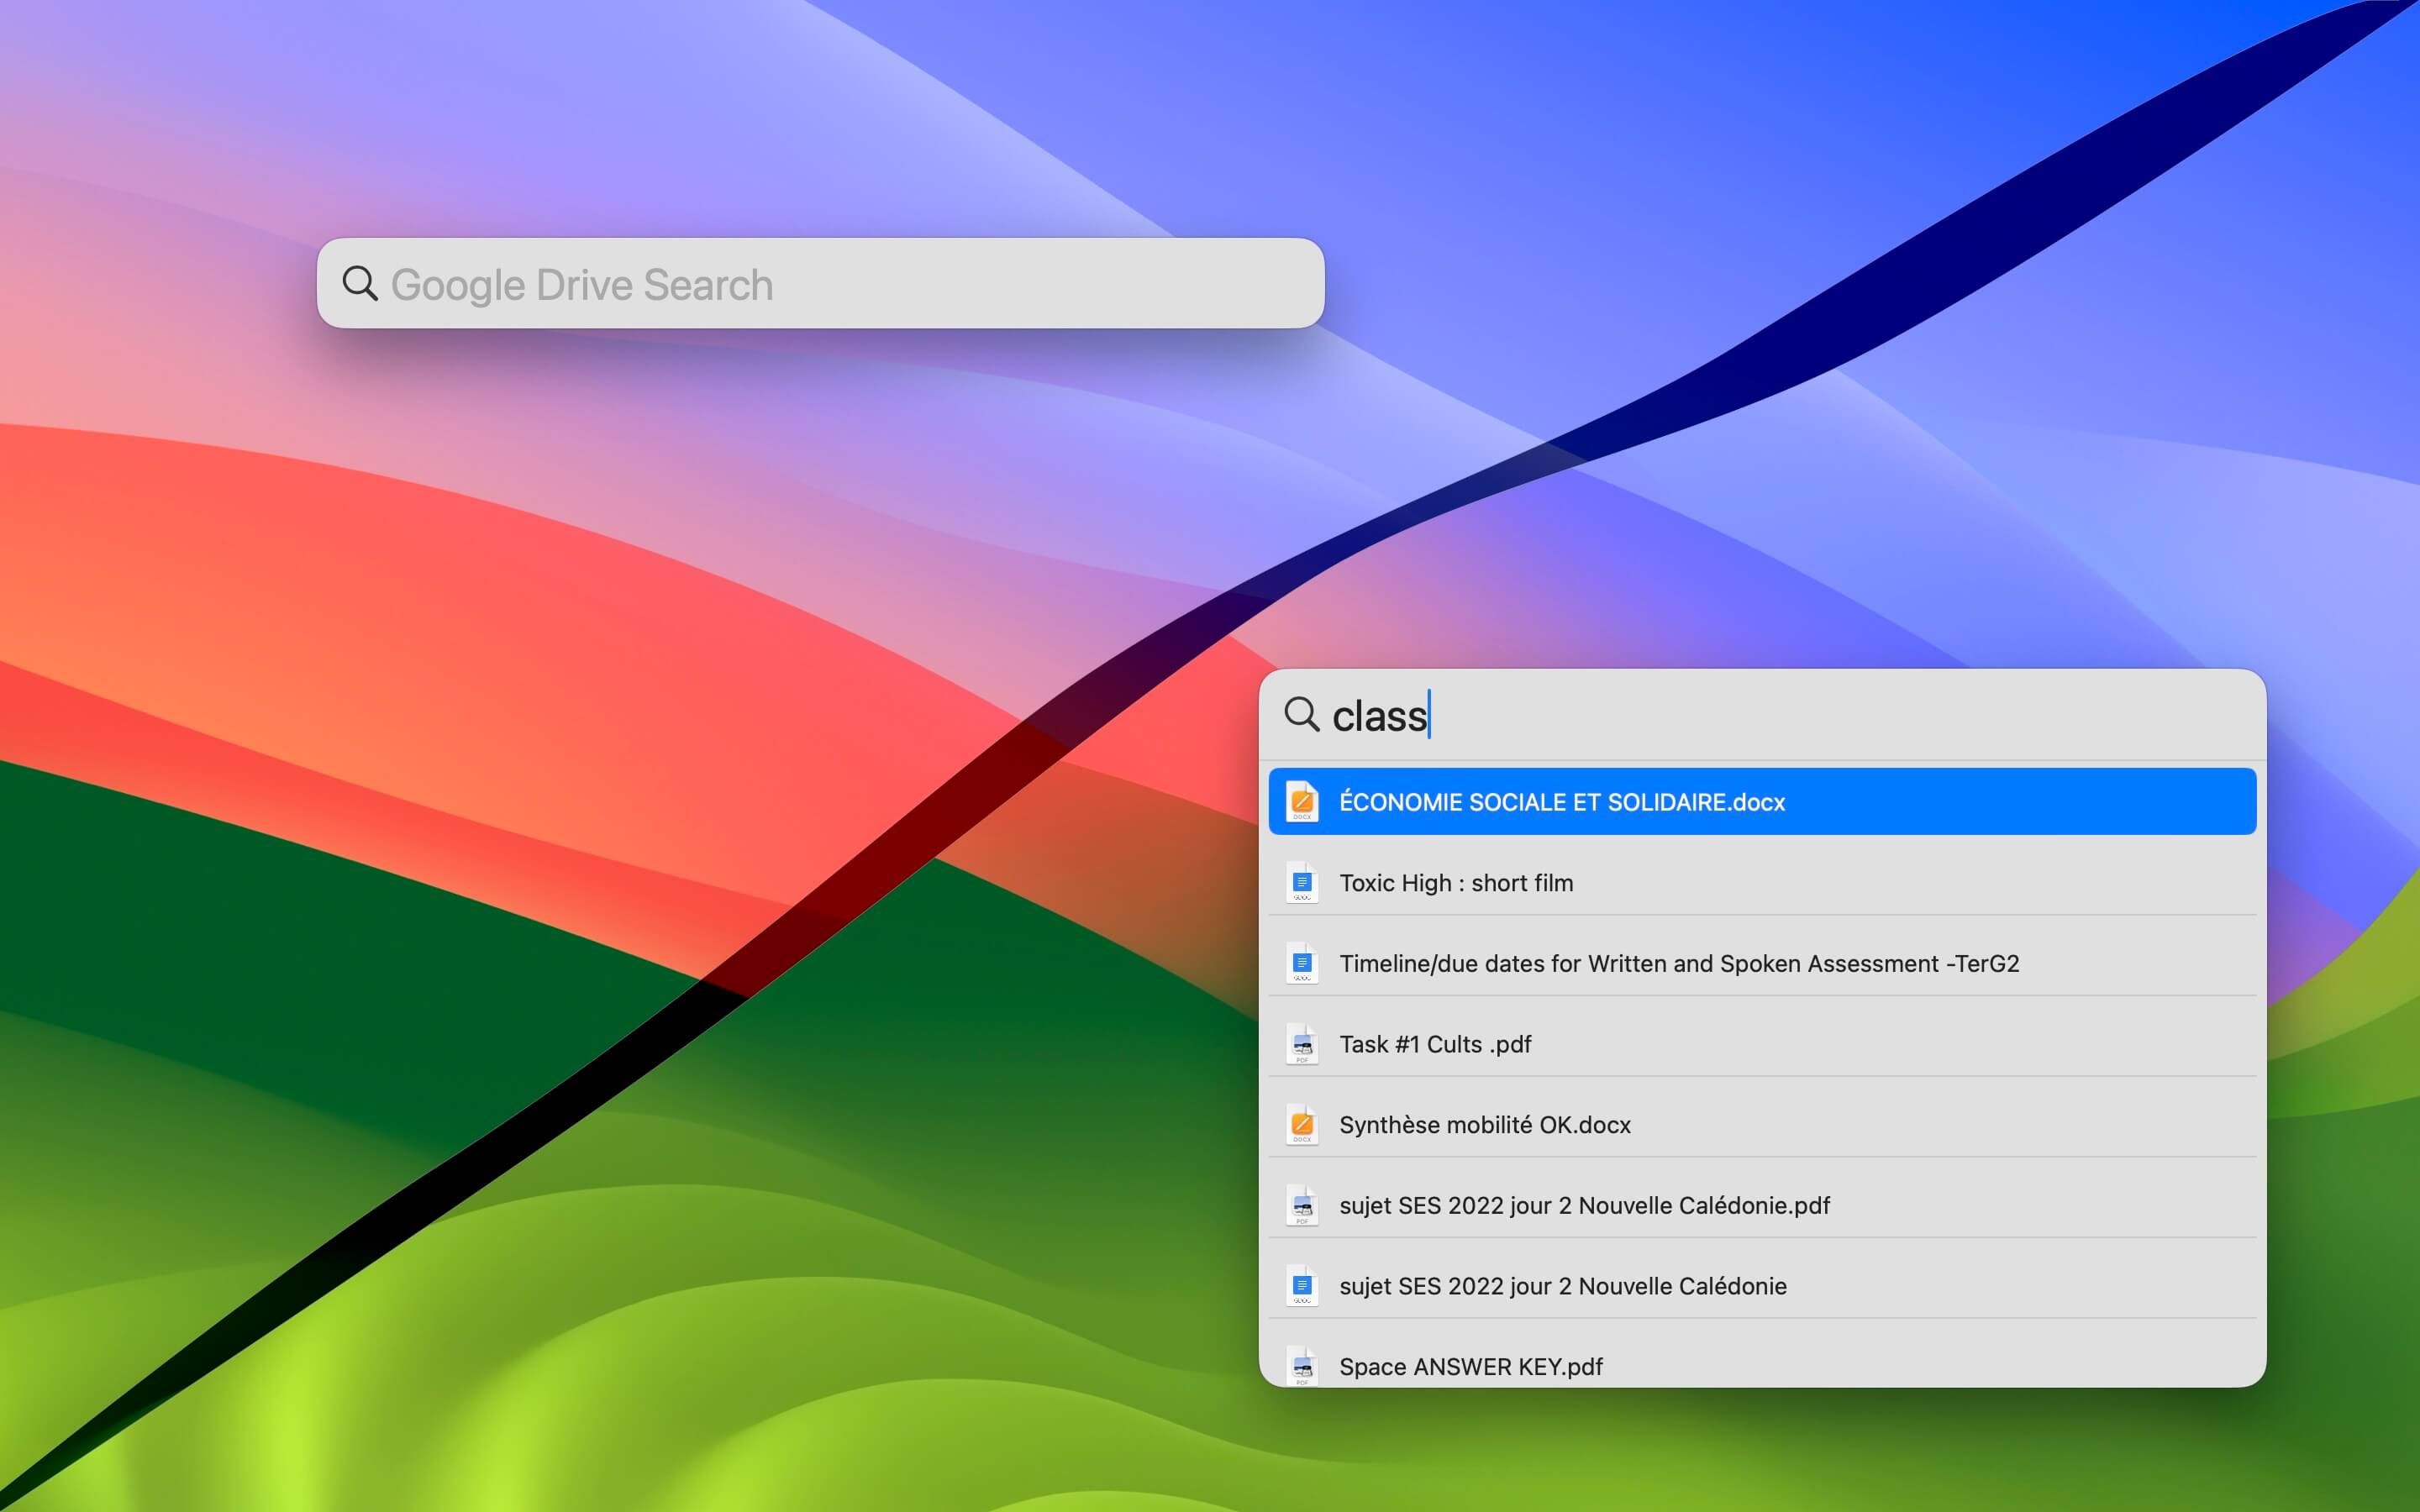Open ÉCONOMIE SOCIALE ET SOLIDAIRE.docx result
This screenshot has height=1512, width=2420.
[x=1762, y=801]
